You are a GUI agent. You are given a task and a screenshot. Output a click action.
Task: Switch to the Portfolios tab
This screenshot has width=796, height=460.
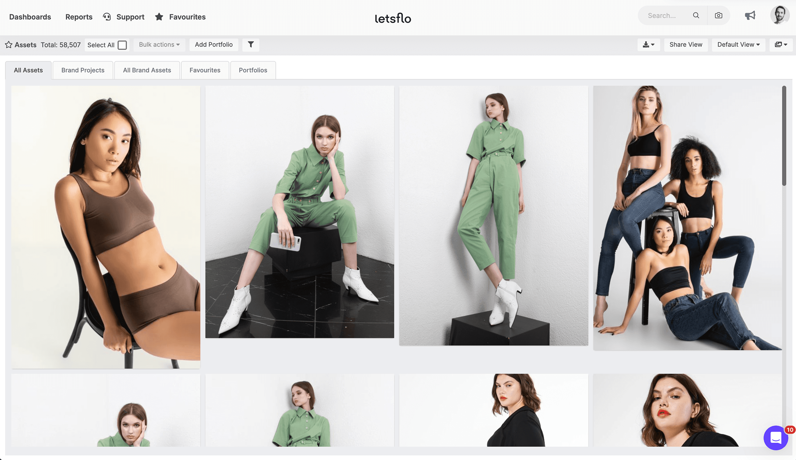click(x=253, y=70)
